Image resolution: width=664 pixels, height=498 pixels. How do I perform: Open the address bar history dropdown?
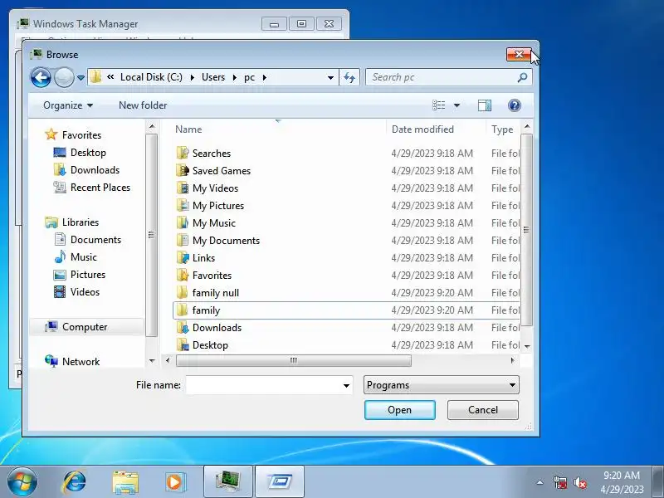330,78
